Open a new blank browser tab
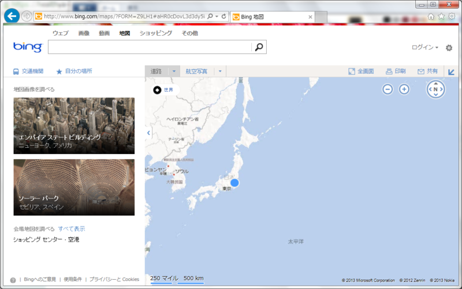Image resolution: width=462 pixels, height=289 pixels. pyautogui.click(x=321, y=17)
